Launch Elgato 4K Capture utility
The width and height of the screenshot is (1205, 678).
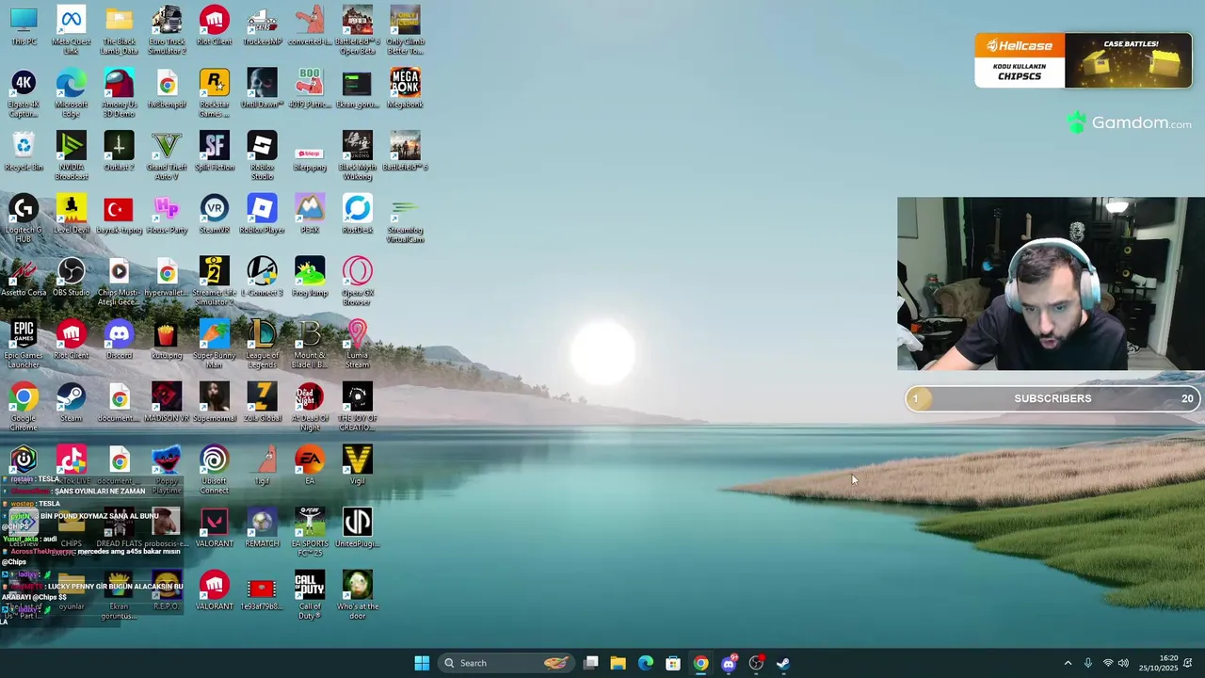(24, 93)
